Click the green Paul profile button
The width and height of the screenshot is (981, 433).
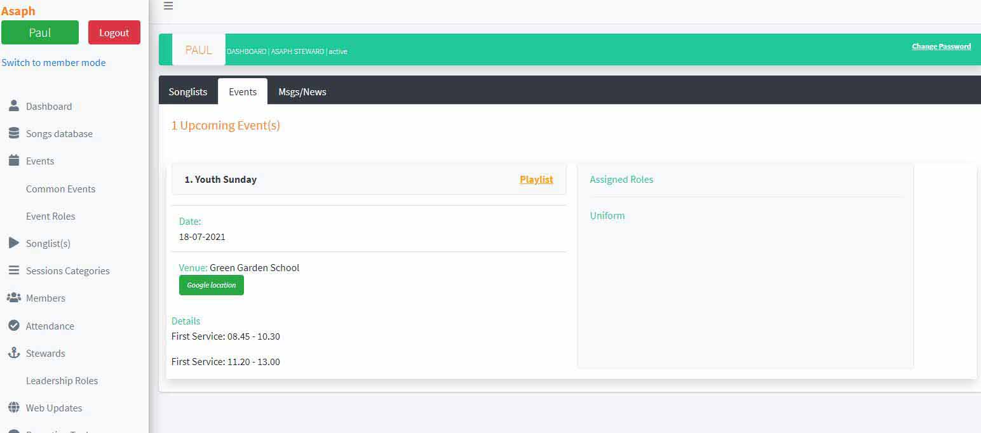click(x=39, y=32)
